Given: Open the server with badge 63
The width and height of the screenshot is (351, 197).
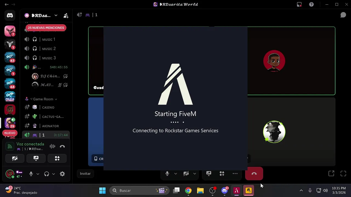Looking at the screenshot, I should coord(10,57).
